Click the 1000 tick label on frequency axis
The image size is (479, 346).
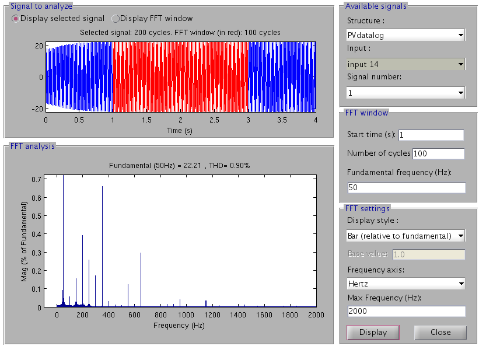pos(186,315)
